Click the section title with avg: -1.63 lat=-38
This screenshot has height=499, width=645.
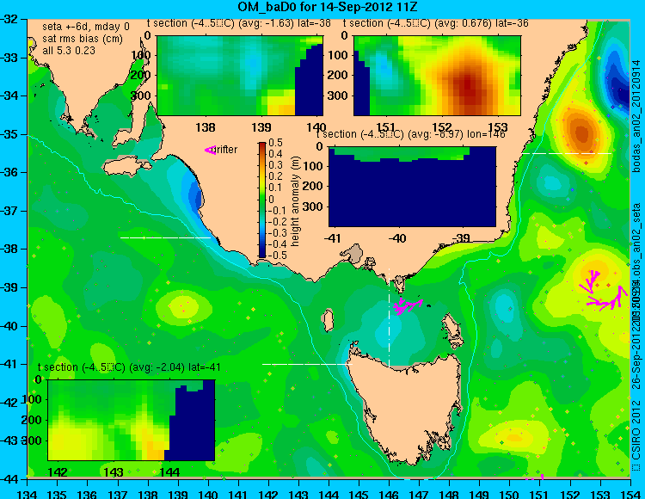tap(239, 23)
